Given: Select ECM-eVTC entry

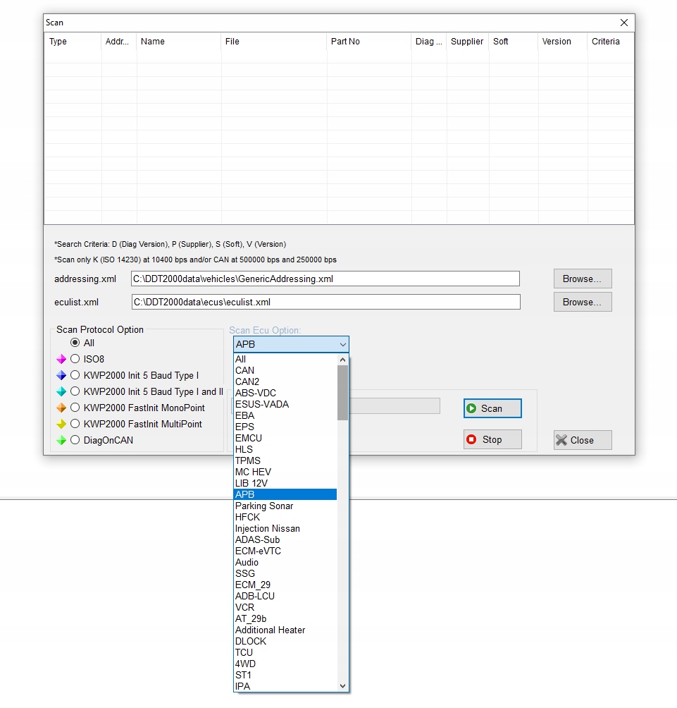Looking at the screenshot, I should coord(285,551).
